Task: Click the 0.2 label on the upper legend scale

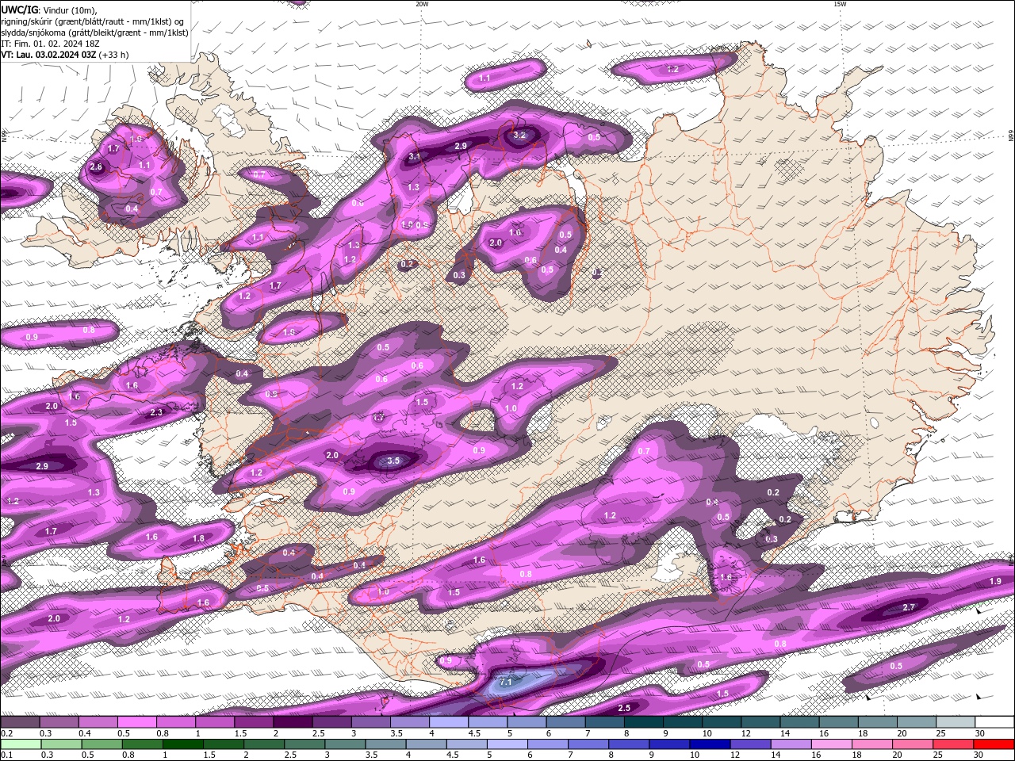Action: point(6,733)
